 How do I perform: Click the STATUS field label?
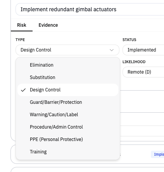coord(129,40)
